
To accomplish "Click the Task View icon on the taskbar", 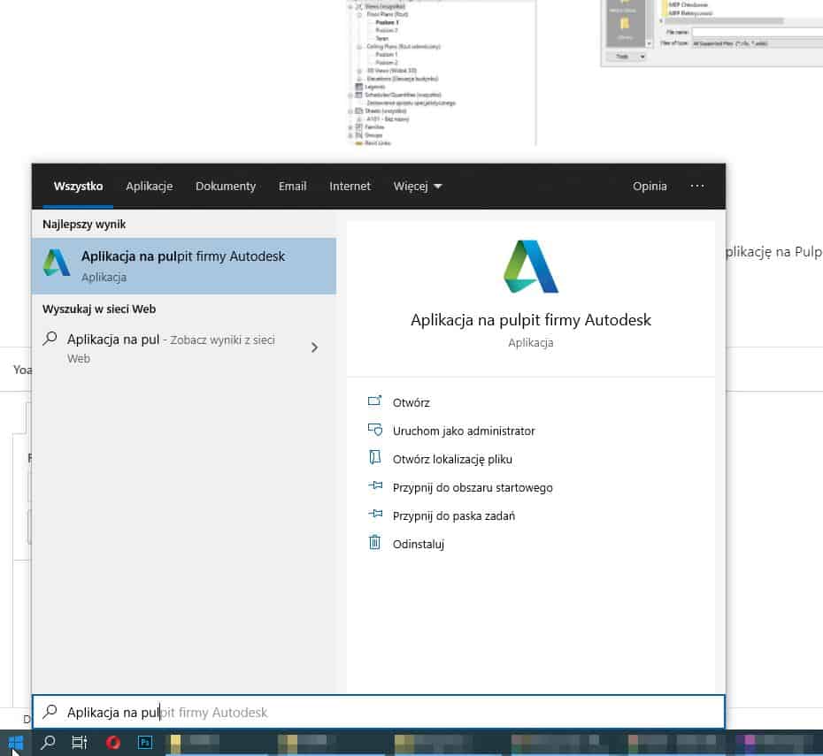I will [x=79, y=743].
